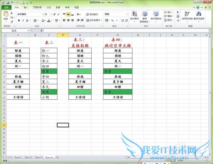Toggle Center horizontal alignment
Viewport: 213px width, 164px height.
coord(68,20)
